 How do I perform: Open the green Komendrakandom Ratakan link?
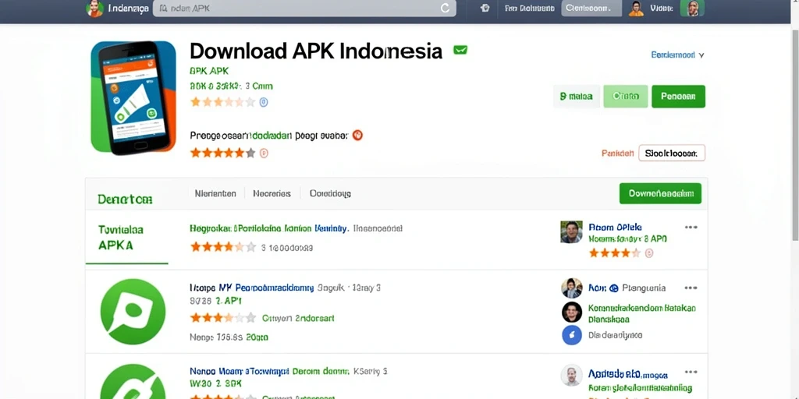click(642, 313)
